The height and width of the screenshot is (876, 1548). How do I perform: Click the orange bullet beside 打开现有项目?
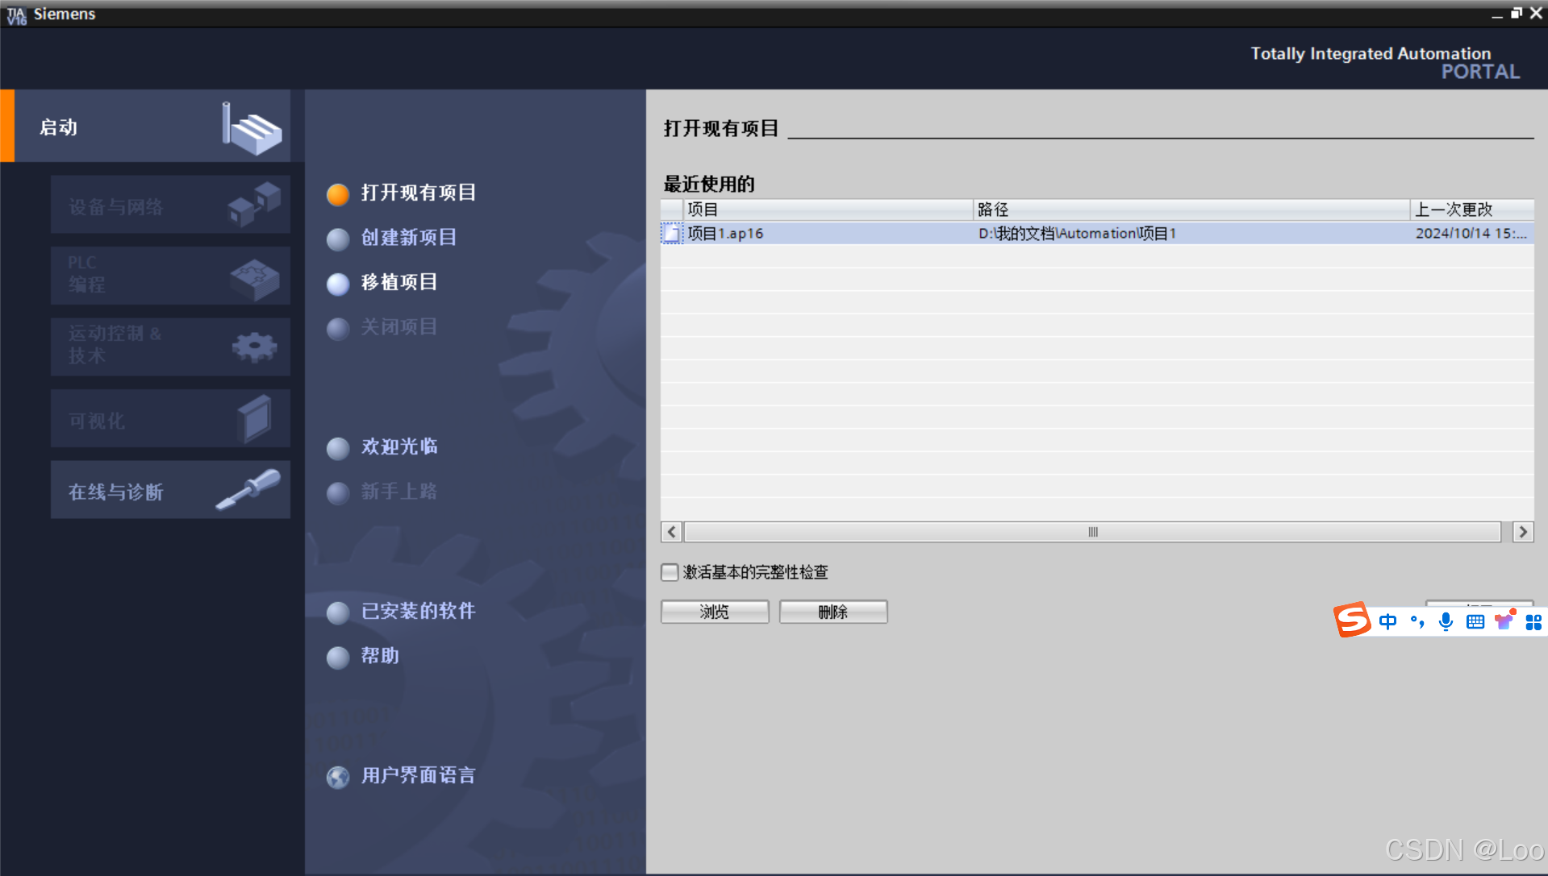338,194
